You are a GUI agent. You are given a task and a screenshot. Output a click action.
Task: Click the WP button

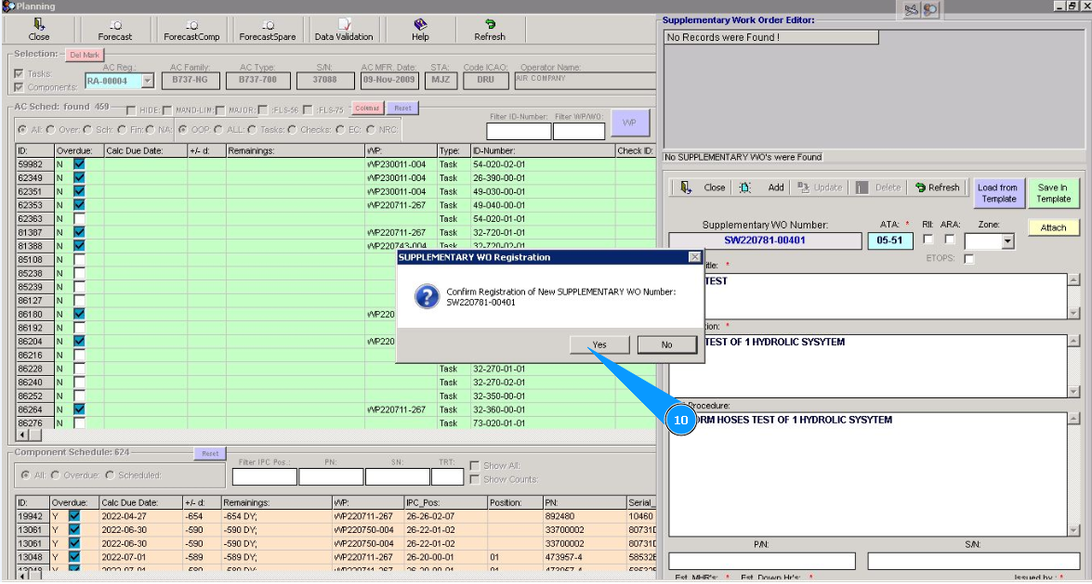pos(629,123)
